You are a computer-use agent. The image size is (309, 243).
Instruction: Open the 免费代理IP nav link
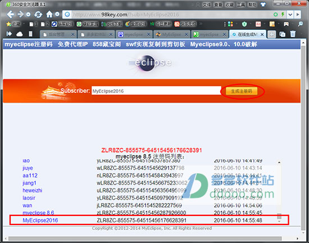click(72, 44)
